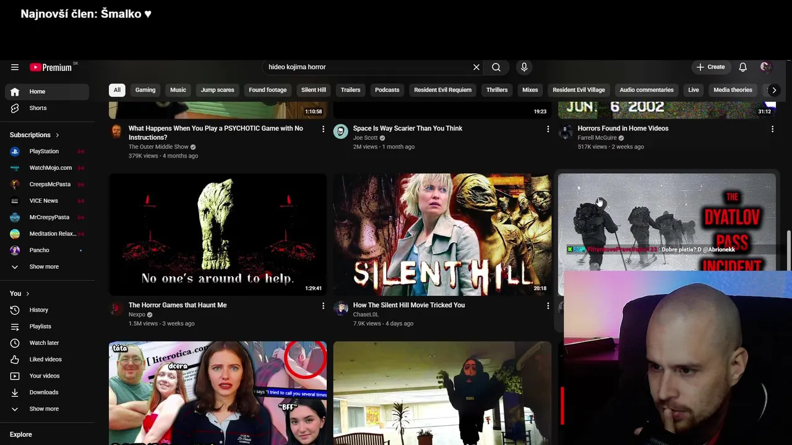Clear the search box with X
This screenshot has width=792, height=445.
coord(476,67)
